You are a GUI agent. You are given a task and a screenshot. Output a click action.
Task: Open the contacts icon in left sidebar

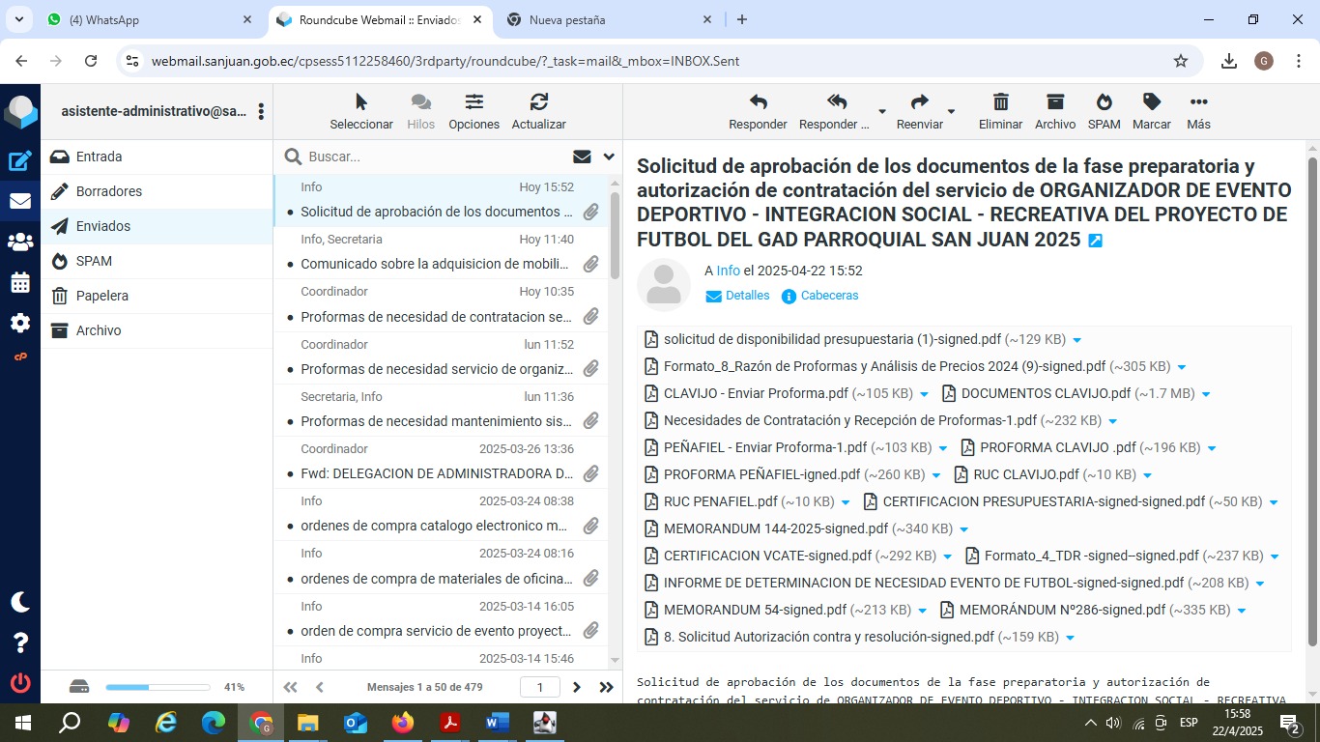[20, 243]
